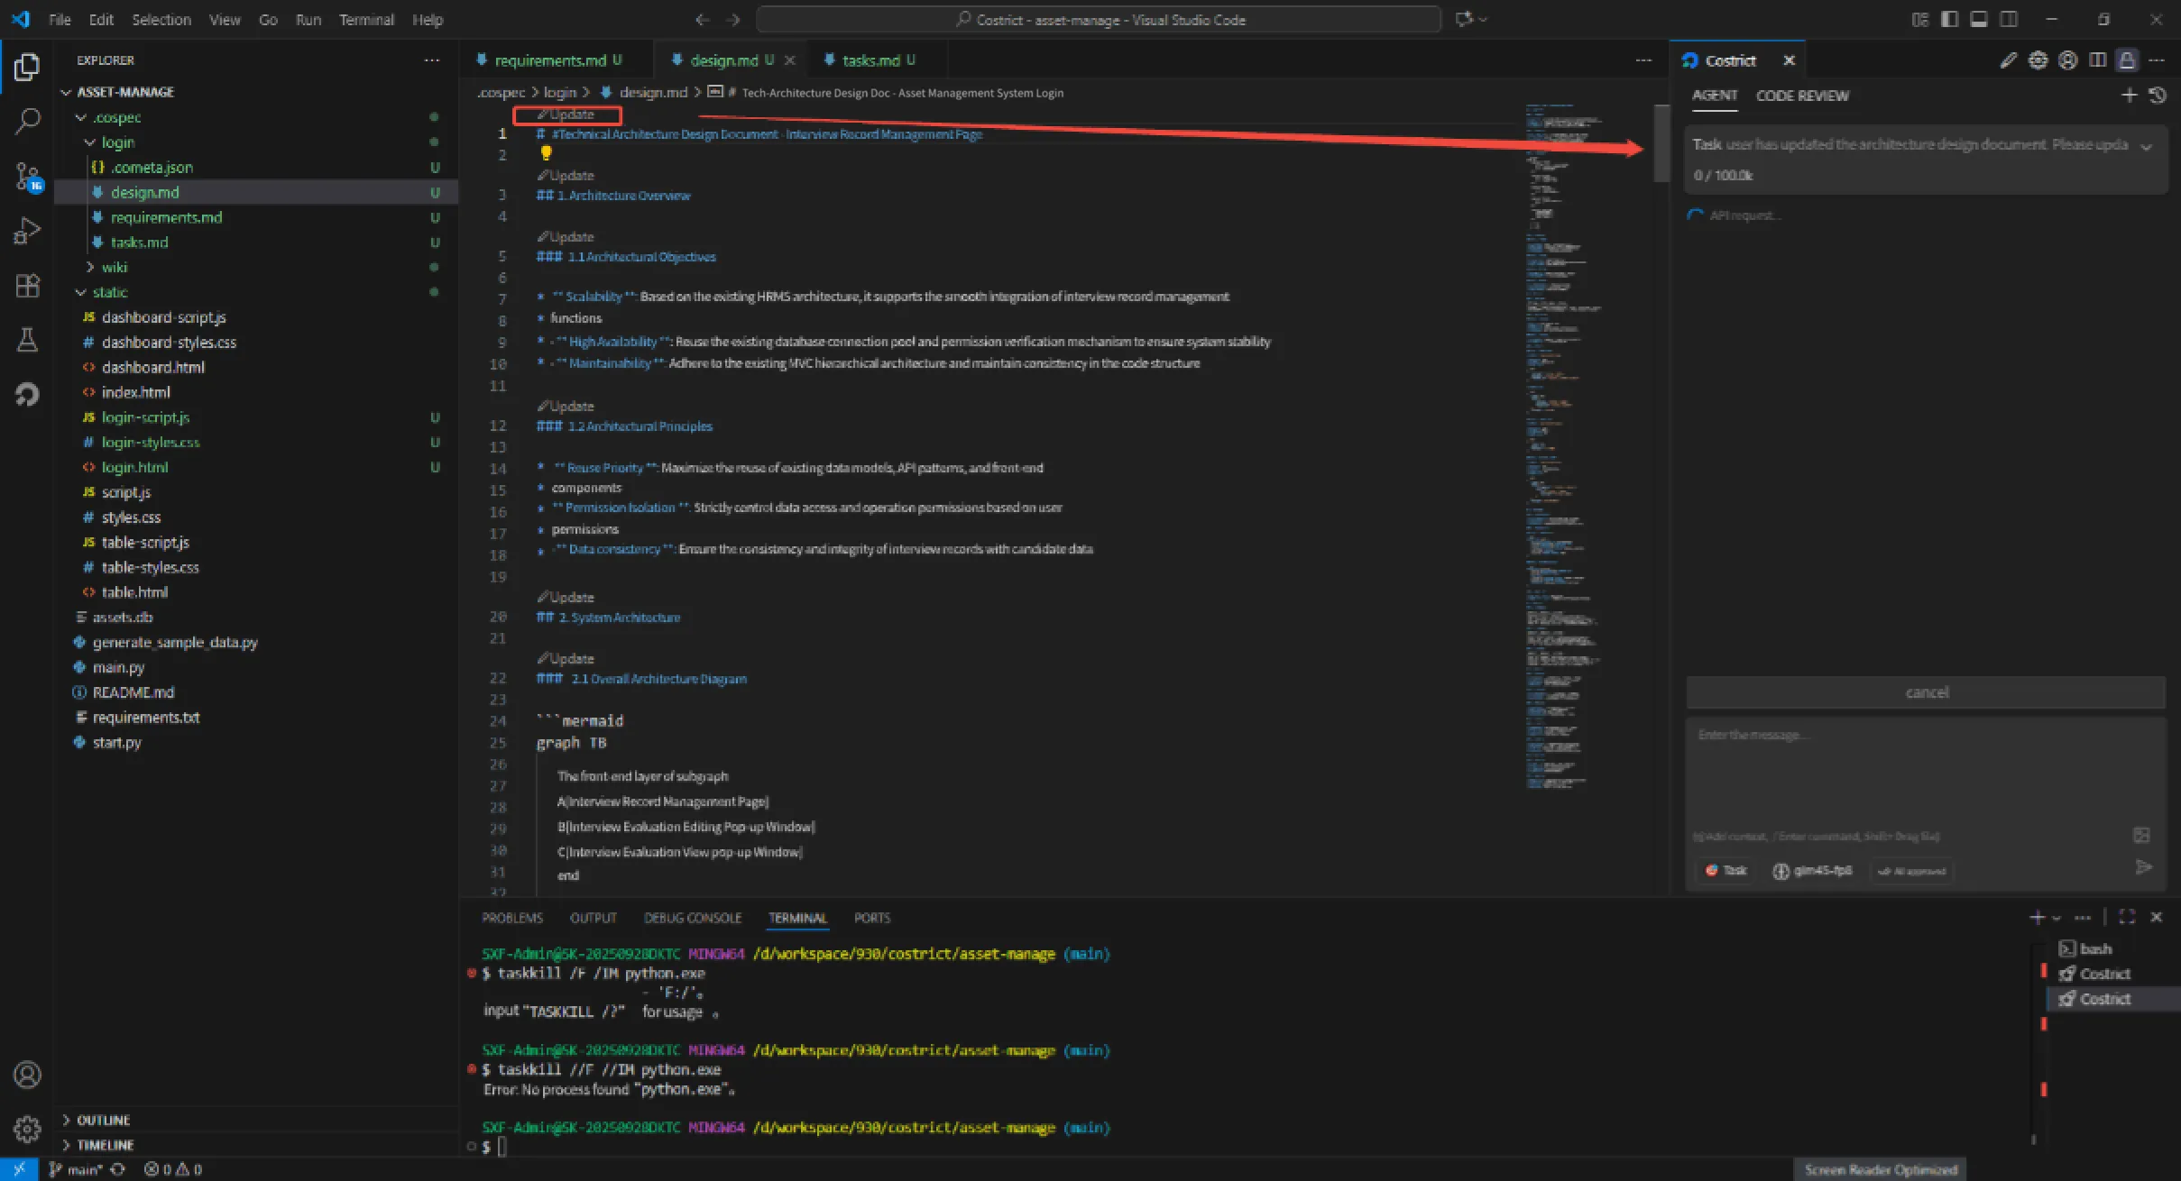Image resolution: width=2181 pixels, height=1181 pixels.
Task: Open the main branch status item
Action: click(x=76, y=1169)
